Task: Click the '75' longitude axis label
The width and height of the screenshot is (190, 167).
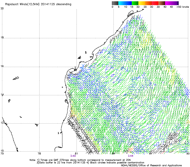Action: pos(2,154)
